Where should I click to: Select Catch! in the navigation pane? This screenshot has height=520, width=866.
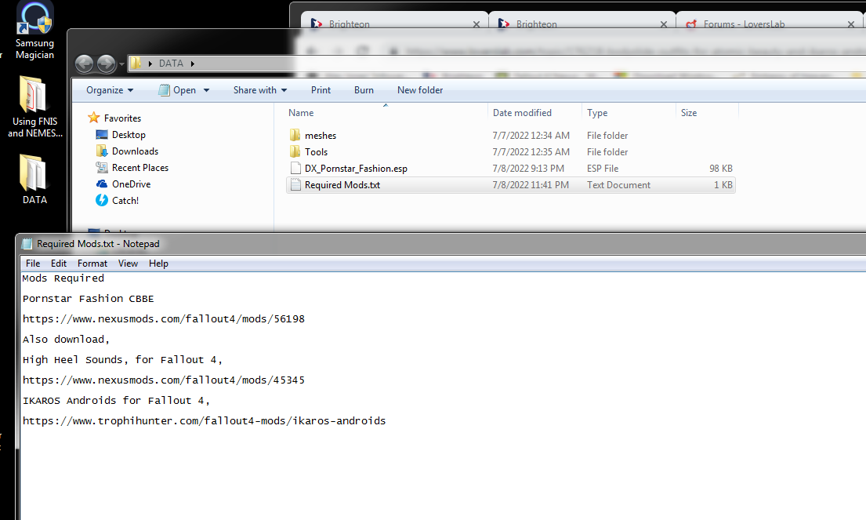(125, 201)
